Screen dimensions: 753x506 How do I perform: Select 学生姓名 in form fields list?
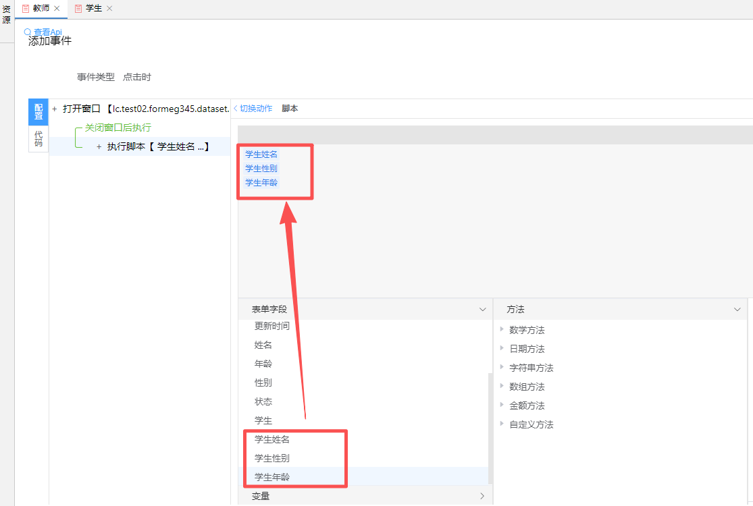(272, 439)
